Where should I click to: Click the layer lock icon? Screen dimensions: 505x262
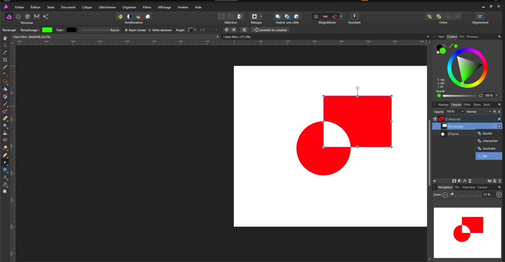coord(499,111)
